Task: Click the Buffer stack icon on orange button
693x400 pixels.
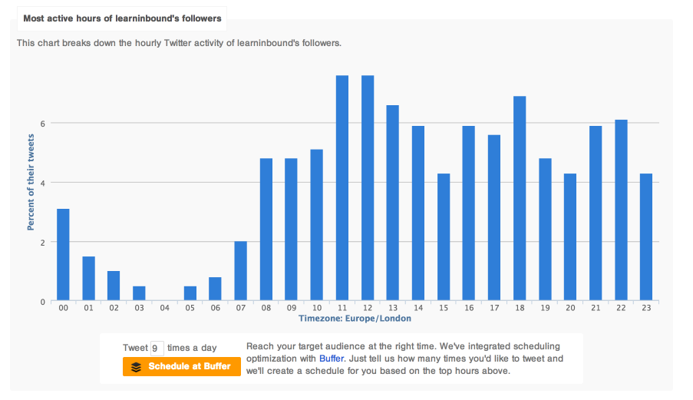Action: tap(136, 367)
